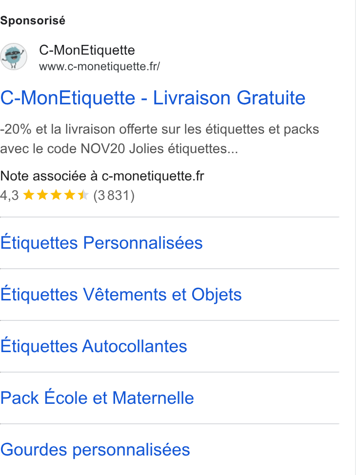The height and width of the screenshot is (475, 356).
Task: Go to Étiquettes Vêtements et Objets
Action: pyautogui.click(x=121, y=295)
